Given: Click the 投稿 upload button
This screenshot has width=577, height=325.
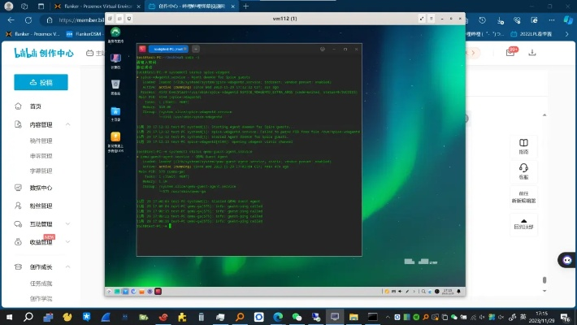Looking at the screenshot, I should (41, 82).
